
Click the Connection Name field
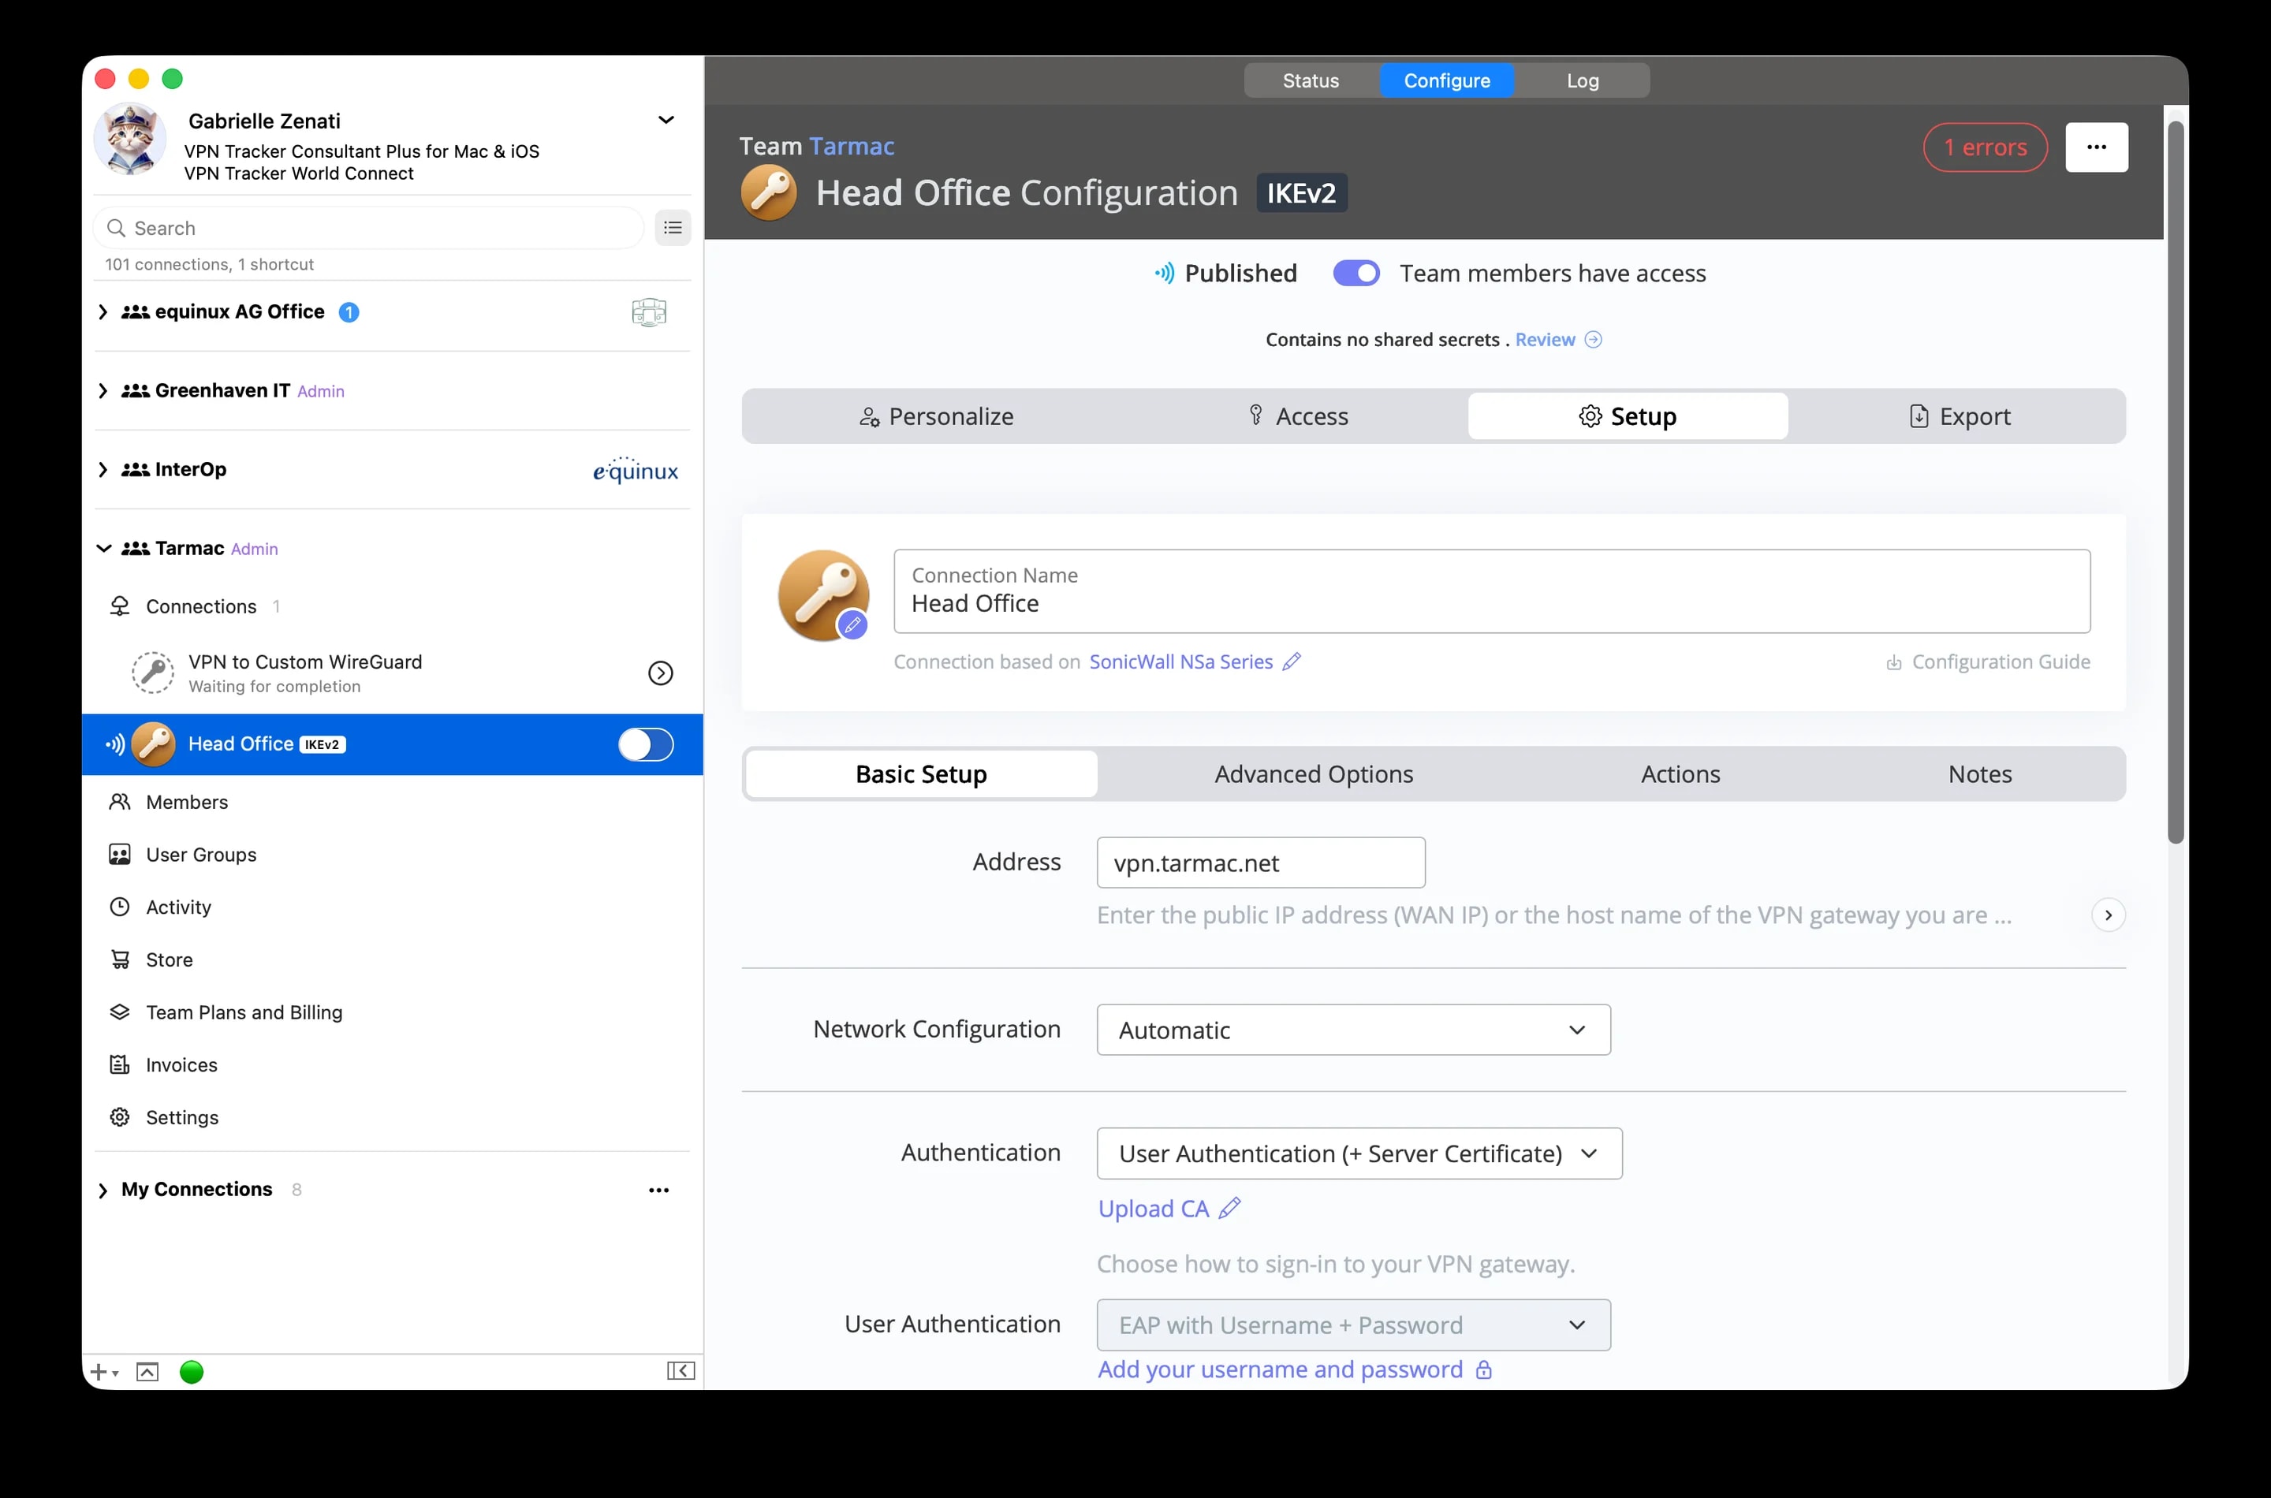pos(1491,591)
